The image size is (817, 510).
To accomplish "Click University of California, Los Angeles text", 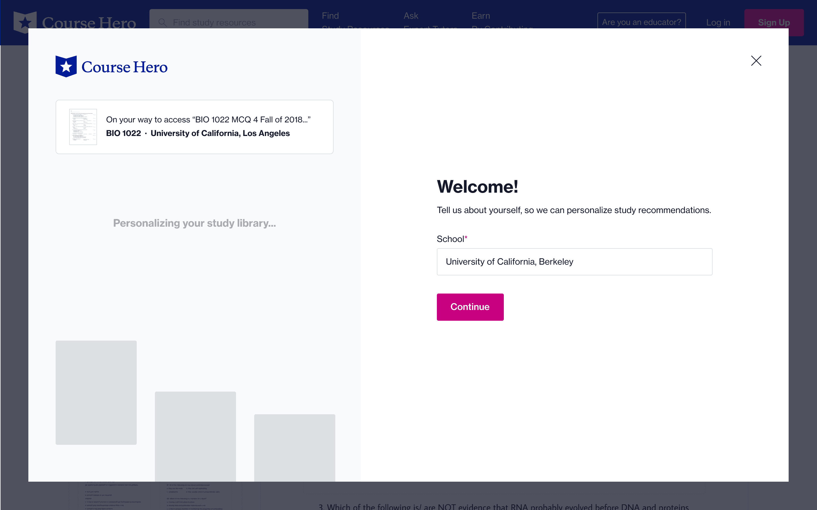I will [x=220, y=133].
